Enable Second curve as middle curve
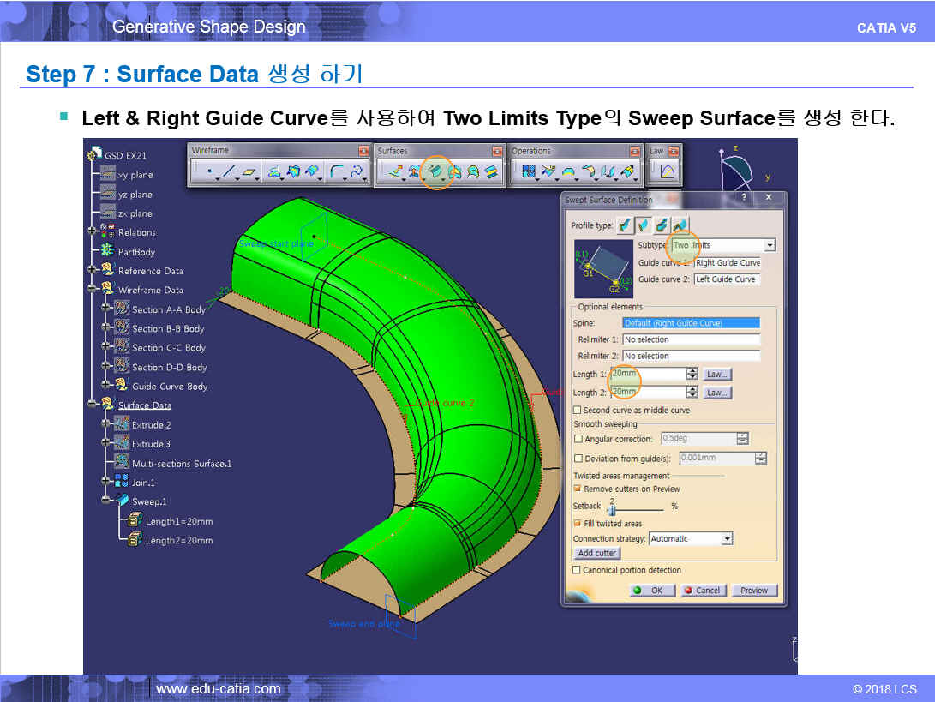This screenshot has width=935, height=702. (578, 411)
